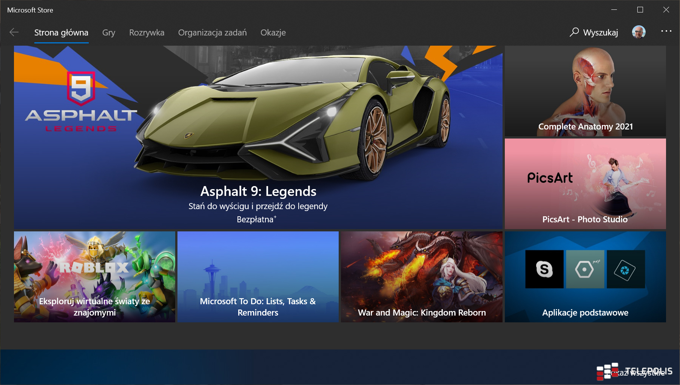Open the Roblox promo tile

pos(94,277)
